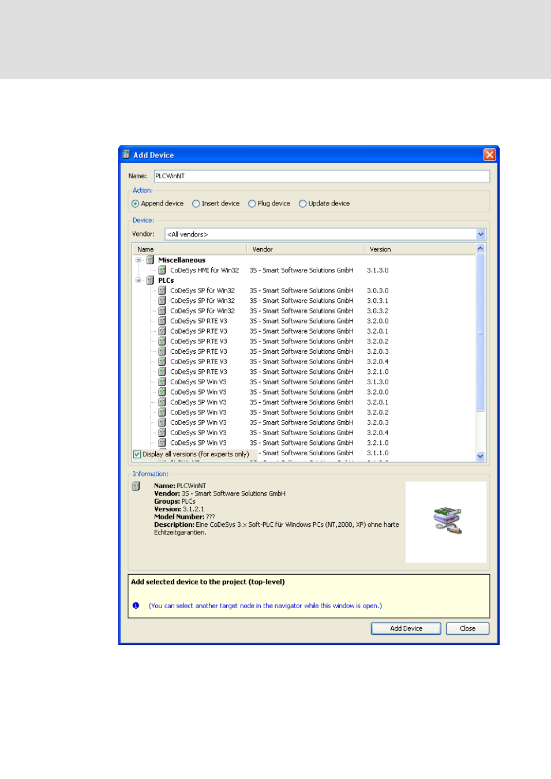This screenshot has height=779, width=551.
Task: Sort devices by the Vendor column header
Action: point(306,249)
